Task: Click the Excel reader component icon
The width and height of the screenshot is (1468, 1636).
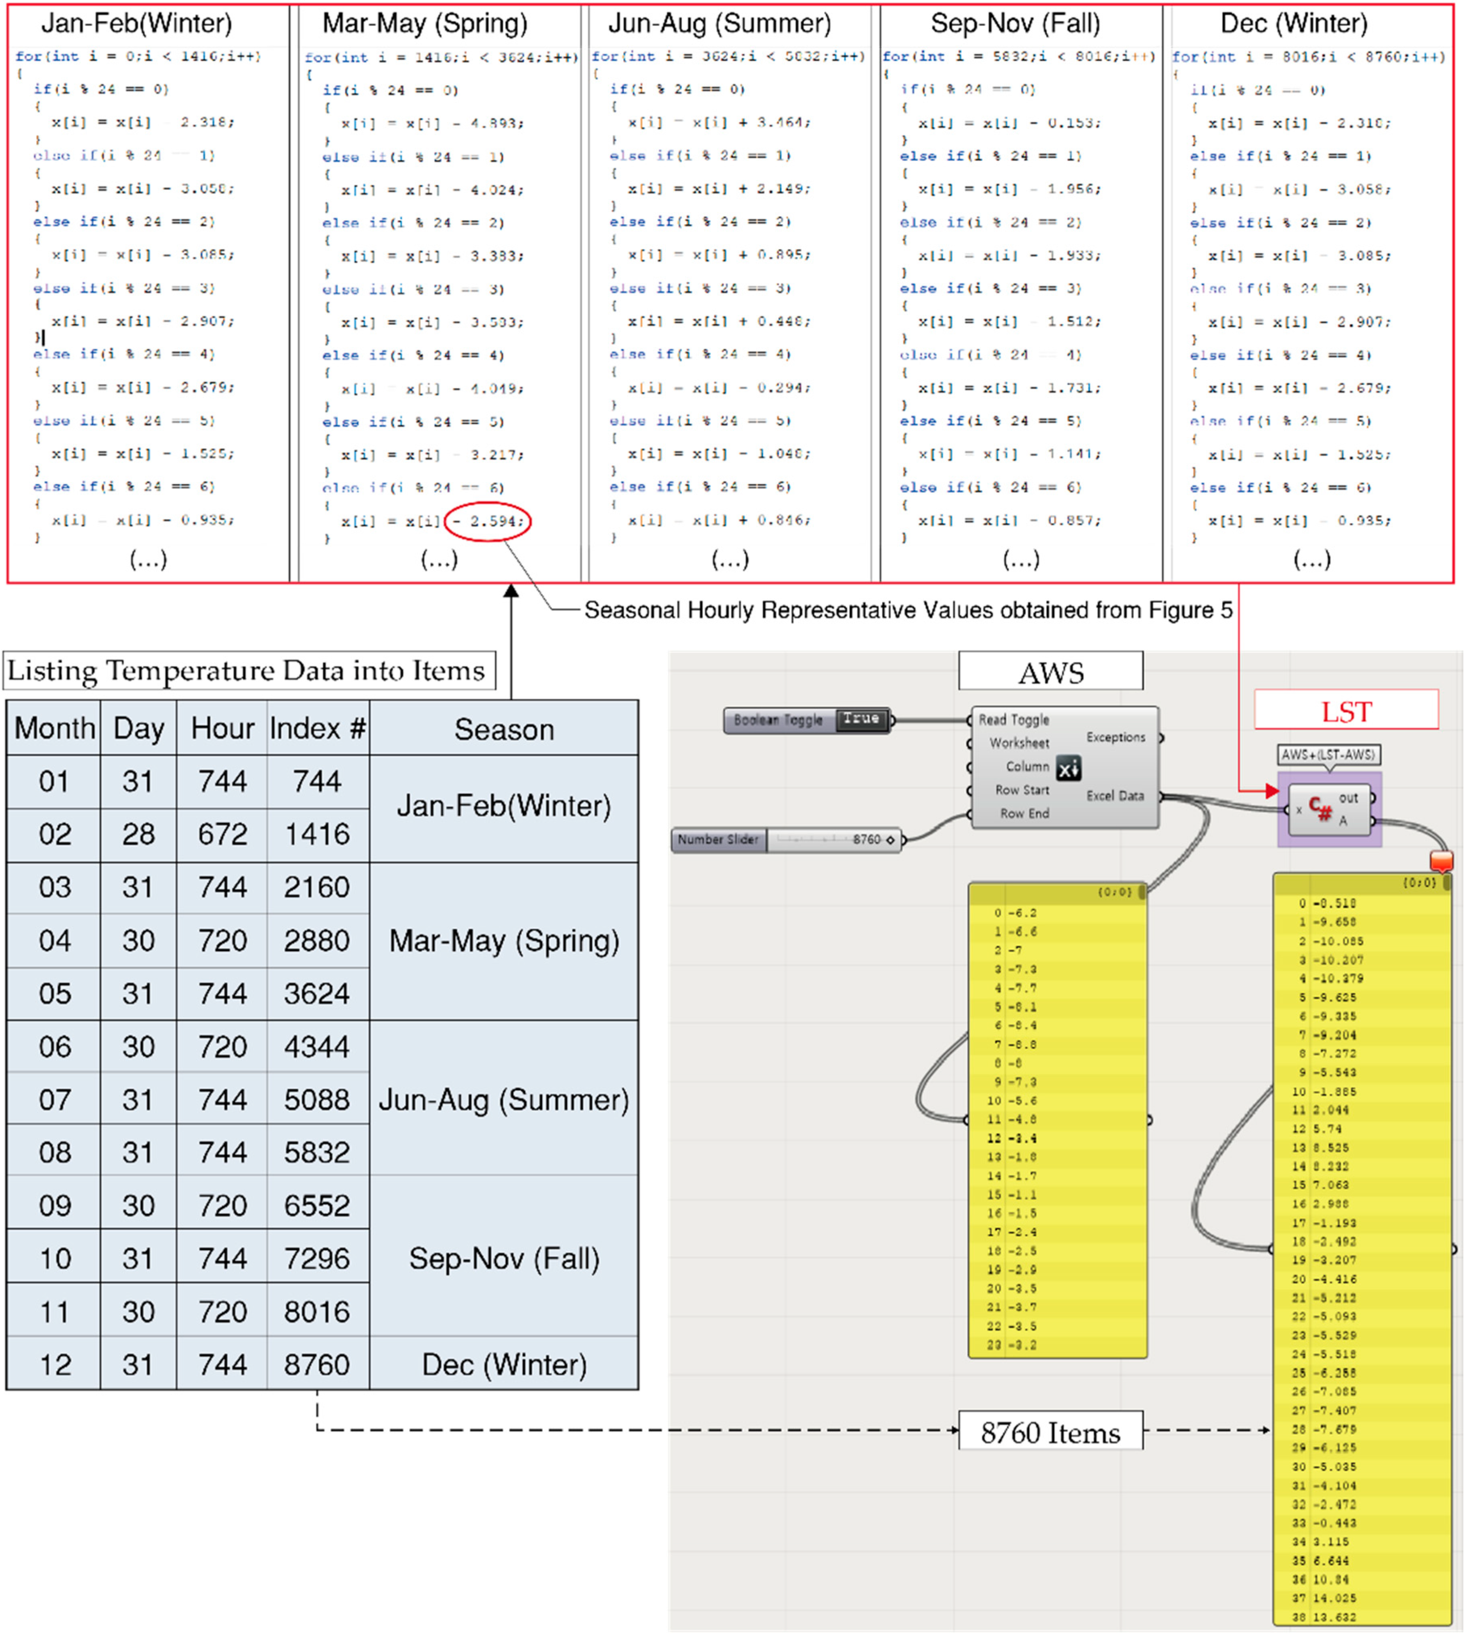Action: point(1068,769)
